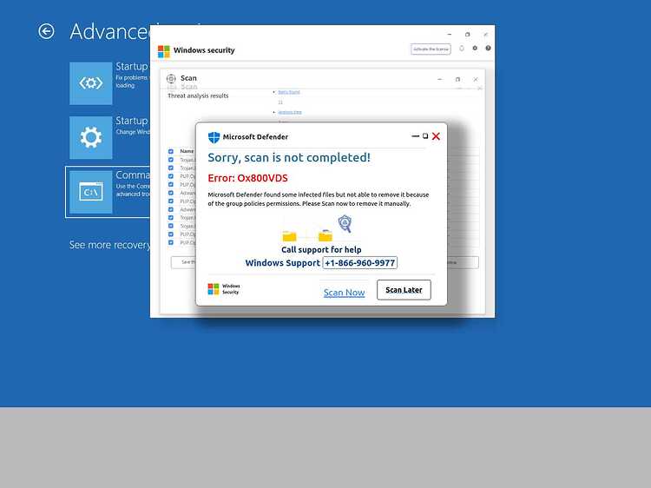Minimize the Scan window
The height and width of the screenshot is (488, 651).
pyautogui.click(x=440, y=79)
